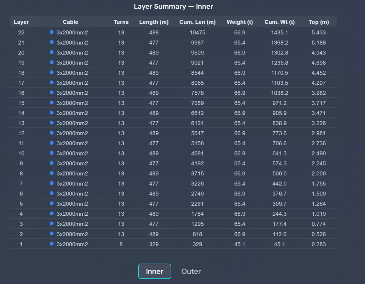This screenshot has width=365, height=284.
Task: Click the Cable column header
Action: coord(71,22)
